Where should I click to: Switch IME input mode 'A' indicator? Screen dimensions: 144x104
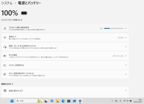(120, 101)
